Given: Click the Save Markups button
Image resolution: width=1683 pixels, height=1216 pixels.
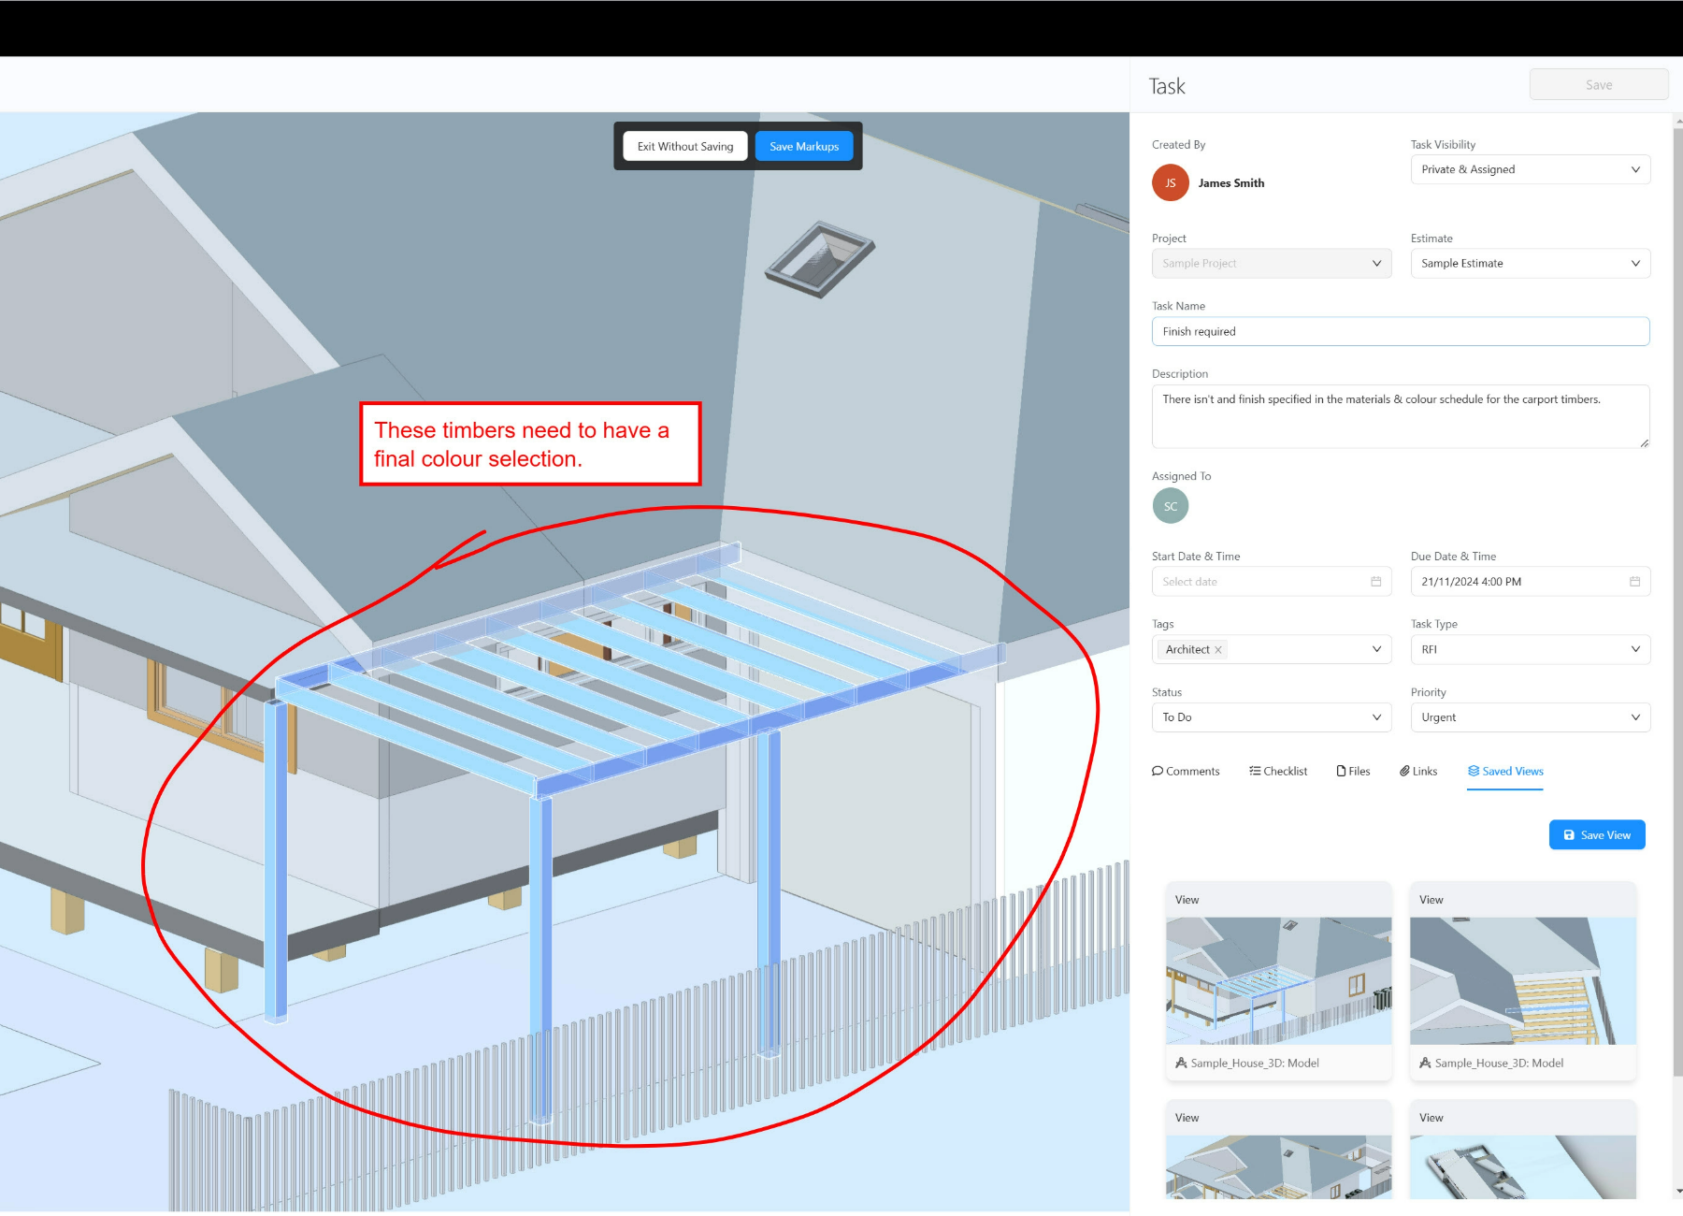Looking at the screenshot, I should 803,146.
